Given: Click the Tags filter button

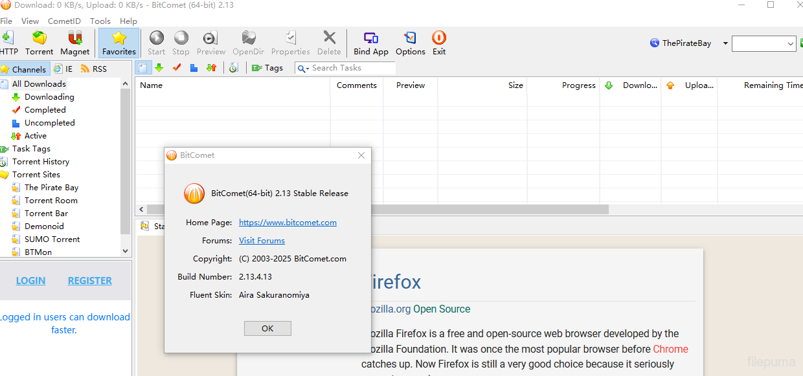Looking at the screenshot, I should 267,68.
